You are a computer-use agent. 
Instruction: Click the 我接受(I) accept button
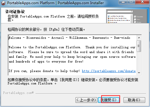[x=109, y=100]
